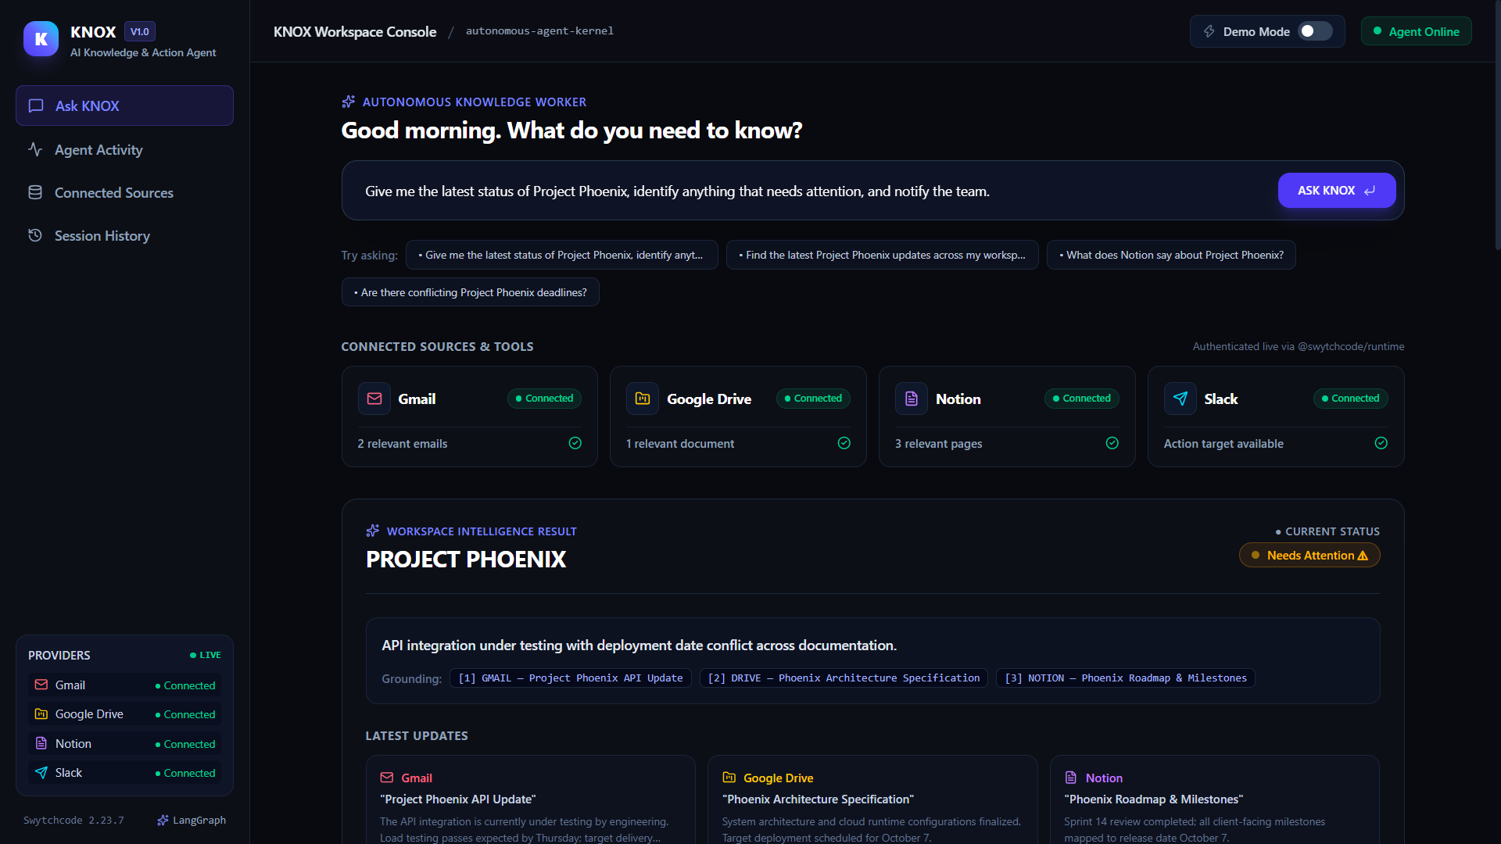The height and width of the screenshot is (844, 1501).
Task: Open grounding citation [2] DRIVE Phoenix Architecture Specification
Action: (844, 678)
